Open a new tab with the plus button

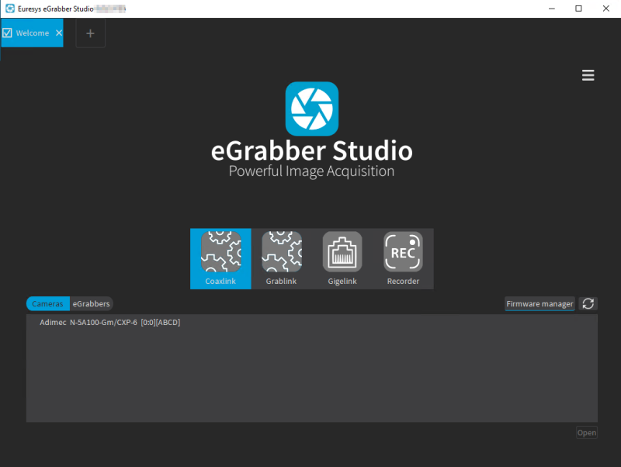coord(90,33)
